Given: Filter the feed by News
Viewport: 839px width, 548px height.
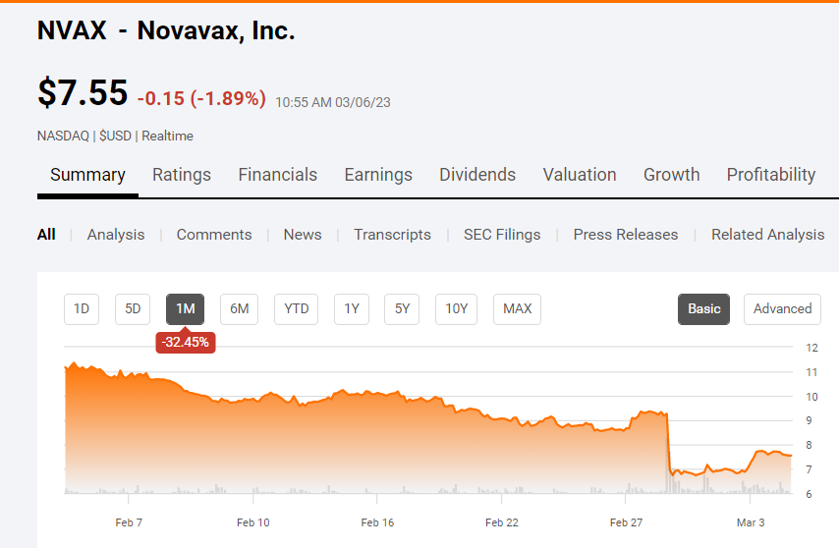Looking at the screenshot, I should pos(303,235).
